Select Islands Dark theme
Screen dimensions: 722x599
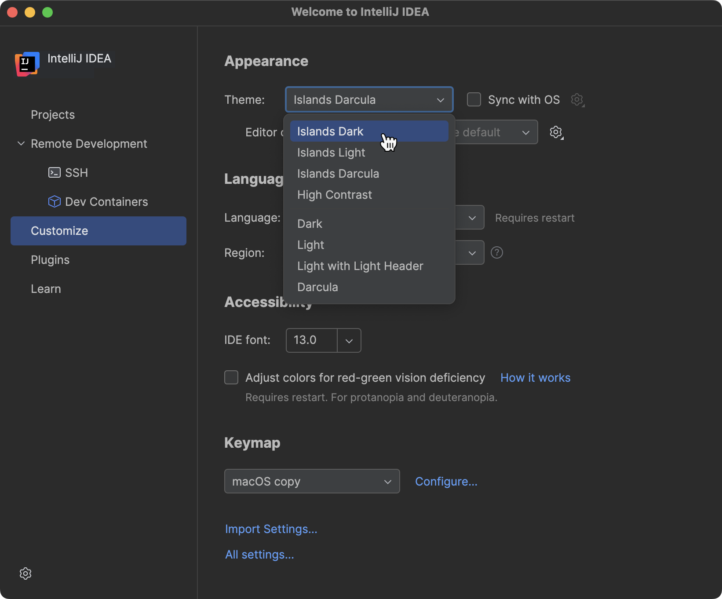point(369,131)
